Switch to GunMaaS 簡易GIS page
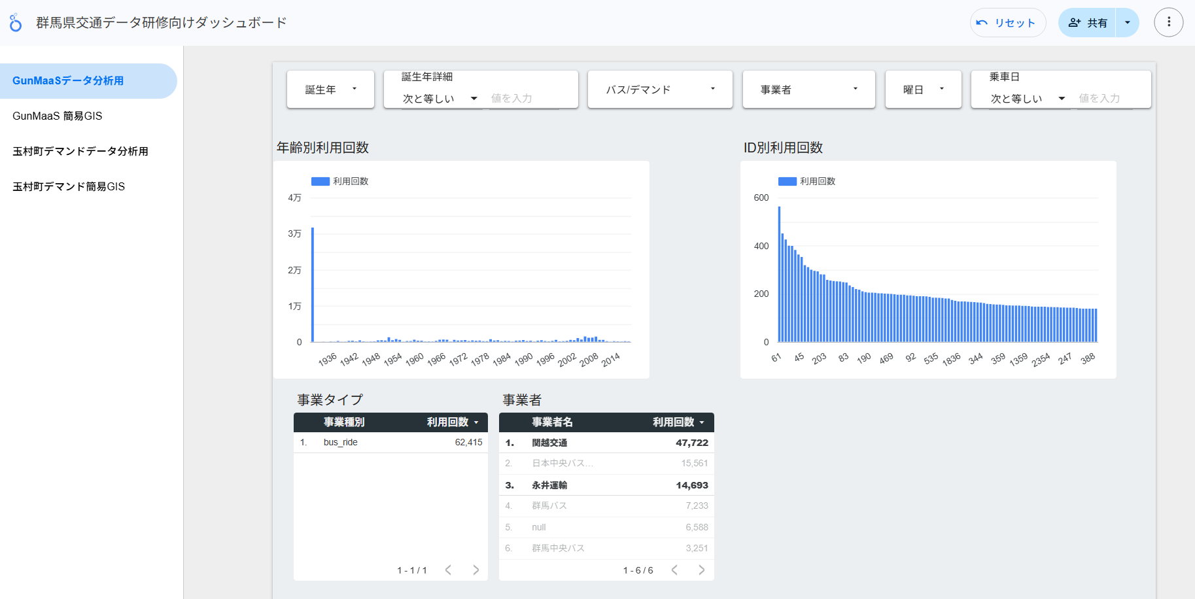The width and height of the screenshot is (1195, 599). [58, 116]
